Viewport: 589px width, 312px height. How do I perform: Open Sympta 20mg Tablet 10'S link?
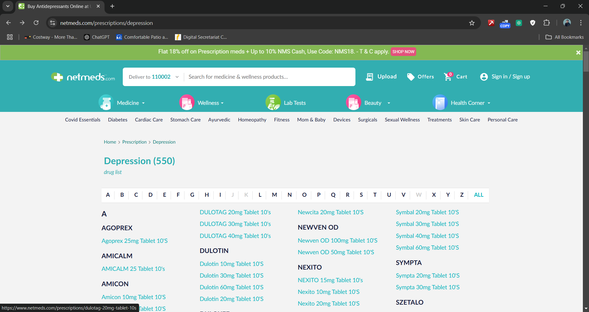pos(428,275)
